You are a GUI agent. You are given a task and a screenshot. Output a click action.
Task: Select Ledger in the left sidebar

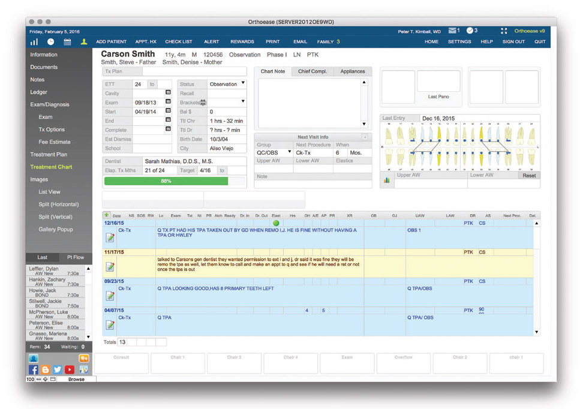pos(39,92)
